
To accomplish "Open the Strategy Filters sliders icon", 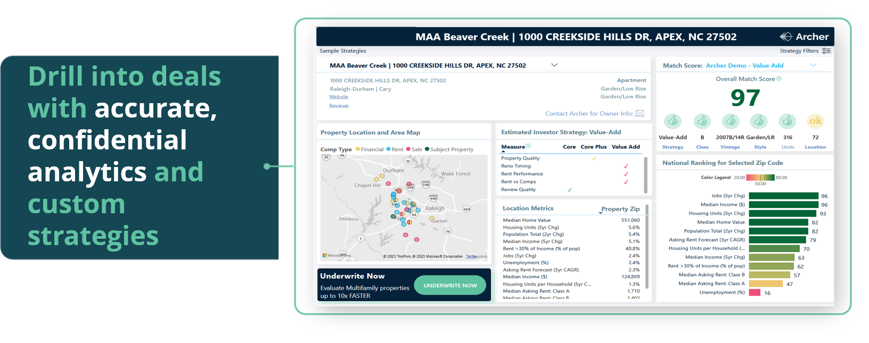I will click(826, 51).
